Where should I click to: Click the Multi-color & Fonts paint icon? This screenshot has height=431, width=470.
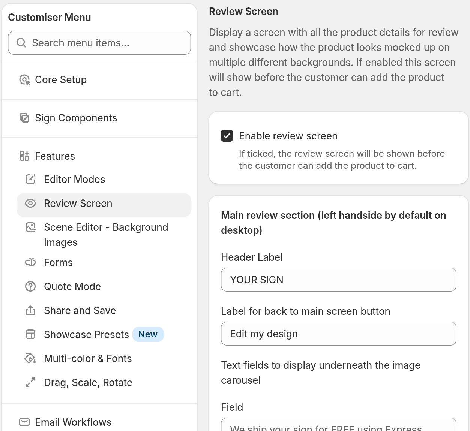point(30,358)
